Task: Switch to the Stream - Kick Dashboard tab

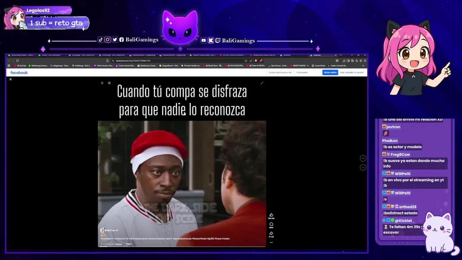Action: tap(51, 55)
